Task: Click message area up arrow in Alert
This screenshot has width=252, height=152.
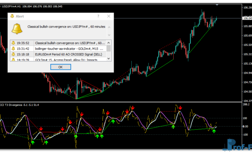Action: (x=109, y=27)
